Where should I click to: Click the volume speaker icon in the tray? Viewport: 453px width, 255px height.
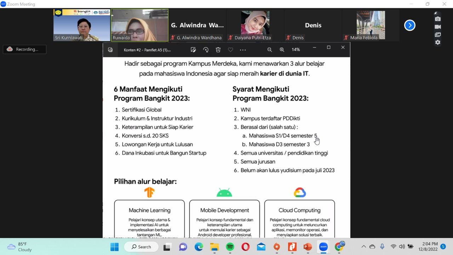pyautogui.click(x=402, y=247)
